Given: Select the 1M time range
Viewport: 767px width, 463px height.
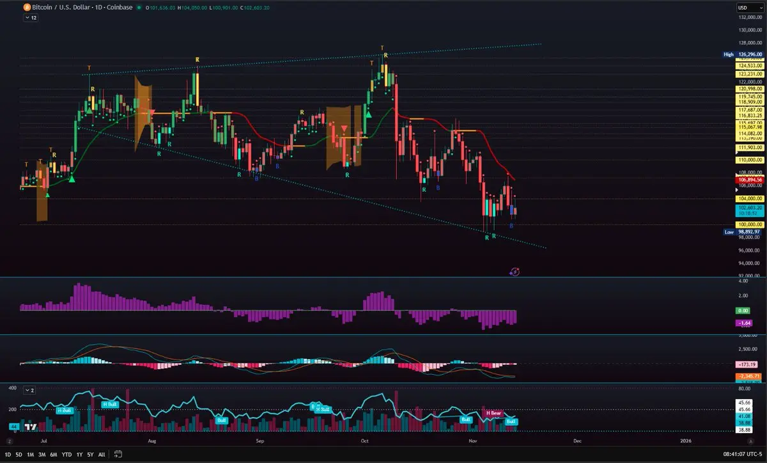Looking at the screenshot, I should click(x=31, y=455).
